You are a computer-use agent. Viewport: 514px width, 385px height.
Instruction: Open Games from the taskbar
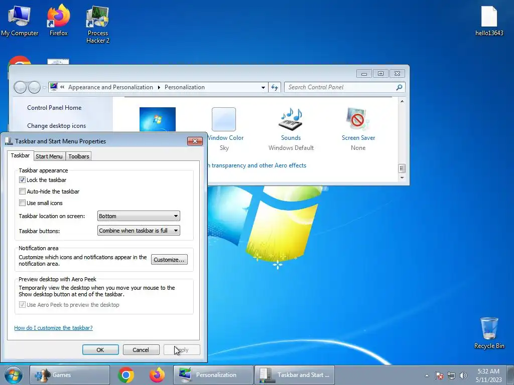tap(69, 375)
